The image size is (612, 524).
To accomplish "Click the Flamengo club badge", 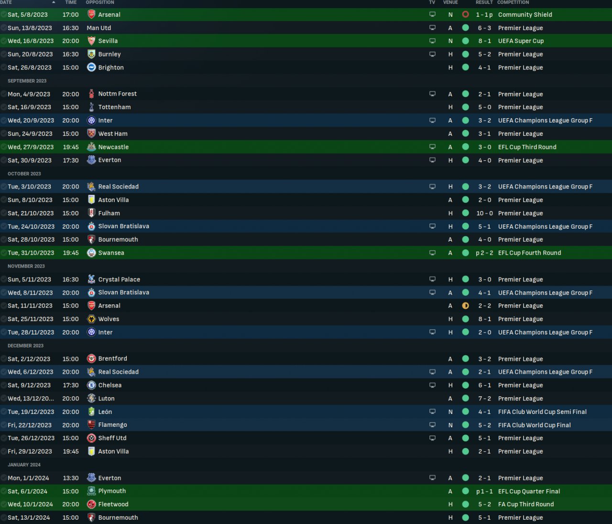I will coord(91,425).
